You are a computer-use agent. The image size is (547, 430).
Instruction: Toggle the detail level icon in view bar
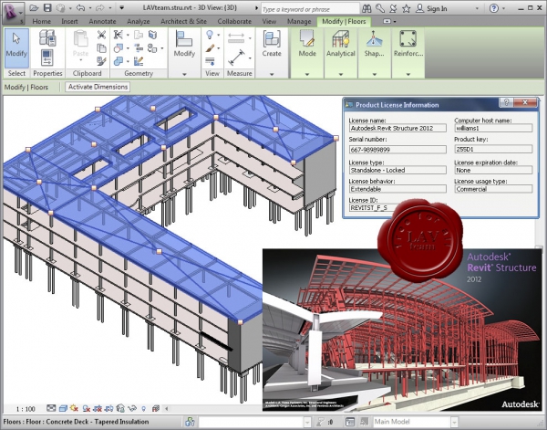pos(51,408)
